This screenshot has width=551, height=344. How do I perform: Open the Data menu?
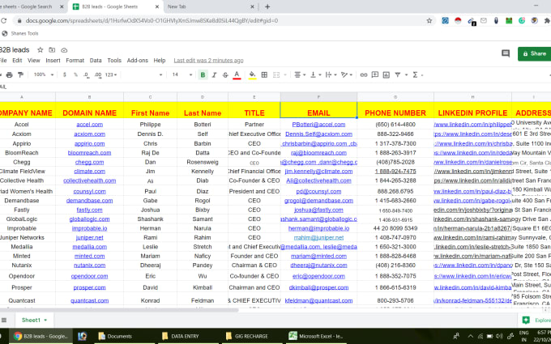pos(96,61)
